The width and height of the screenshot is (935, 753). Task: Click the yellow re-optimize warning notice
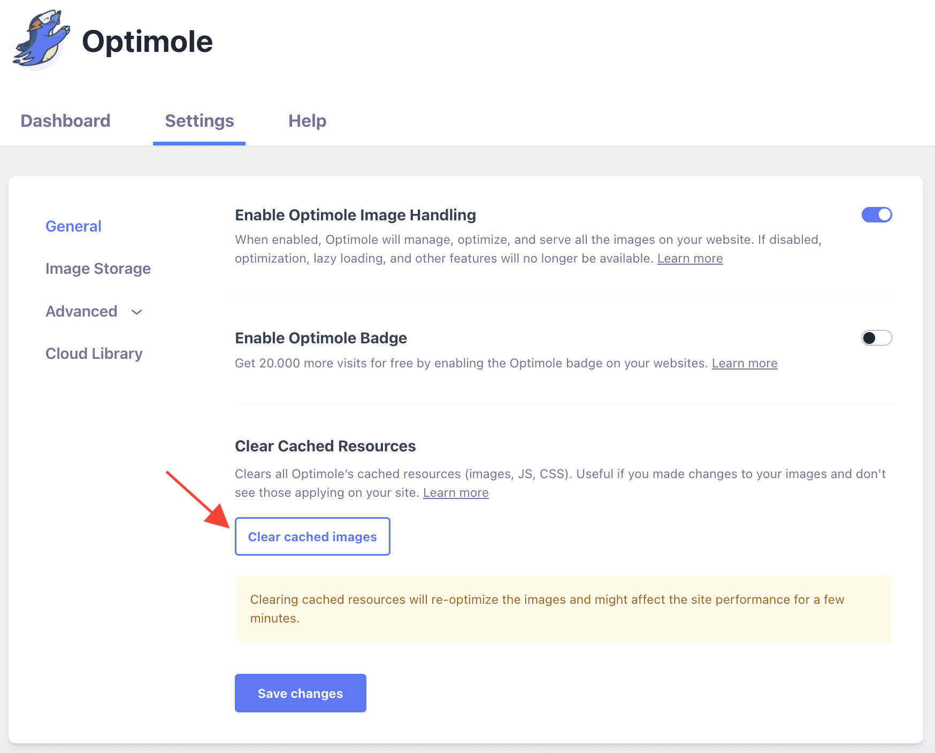pos(563,609)
